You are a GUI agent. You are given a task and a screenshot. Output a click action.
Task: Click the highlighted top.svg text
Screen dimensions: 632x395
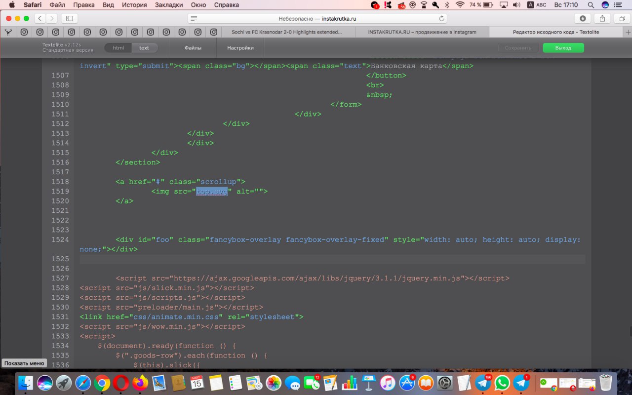[212, 191]
